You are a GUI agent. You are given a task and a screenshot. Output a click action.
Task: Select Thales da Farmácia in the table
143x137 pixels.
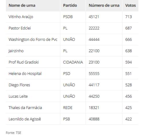point(25,108)
